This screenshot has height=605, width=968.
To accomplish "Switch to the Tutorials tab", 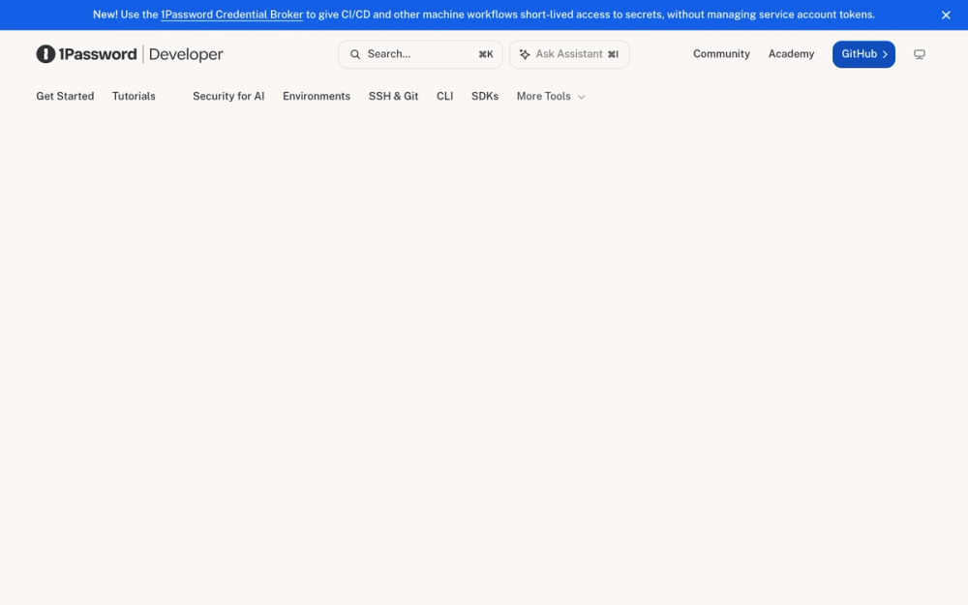I will tap(134, 96).
